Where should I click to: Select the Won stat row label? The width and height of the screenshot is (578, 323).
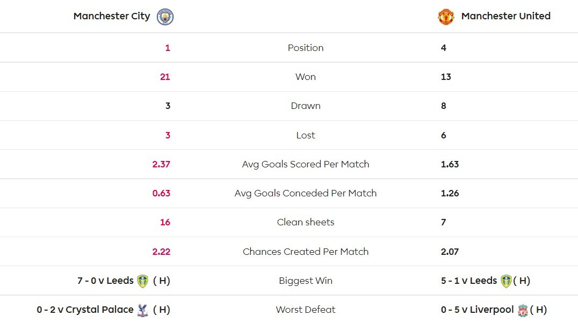pyautogui.click(x=306, y=77)
